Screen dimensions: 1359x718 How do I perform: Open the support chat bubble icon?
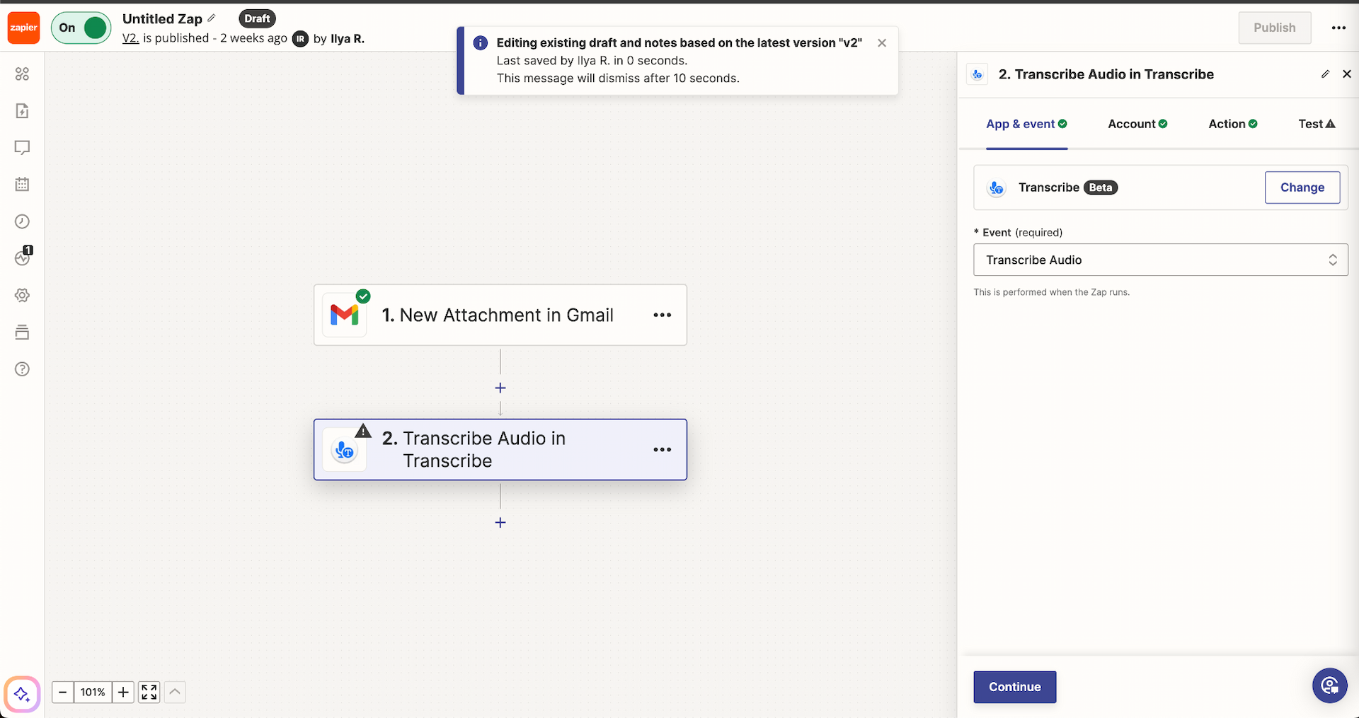1329,685
